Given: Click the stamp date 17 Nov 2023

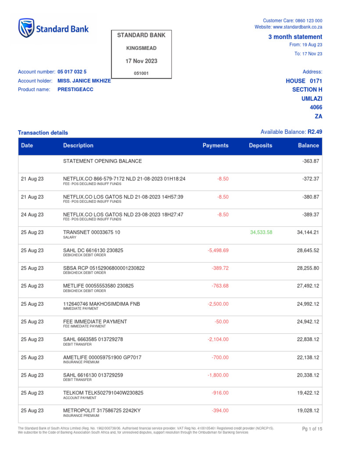Looking at the screenshot, I should [x=141, y=61].
